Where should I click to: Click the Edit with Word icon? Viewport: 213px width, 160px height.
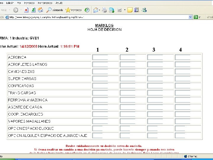click(x=120, y=10)
